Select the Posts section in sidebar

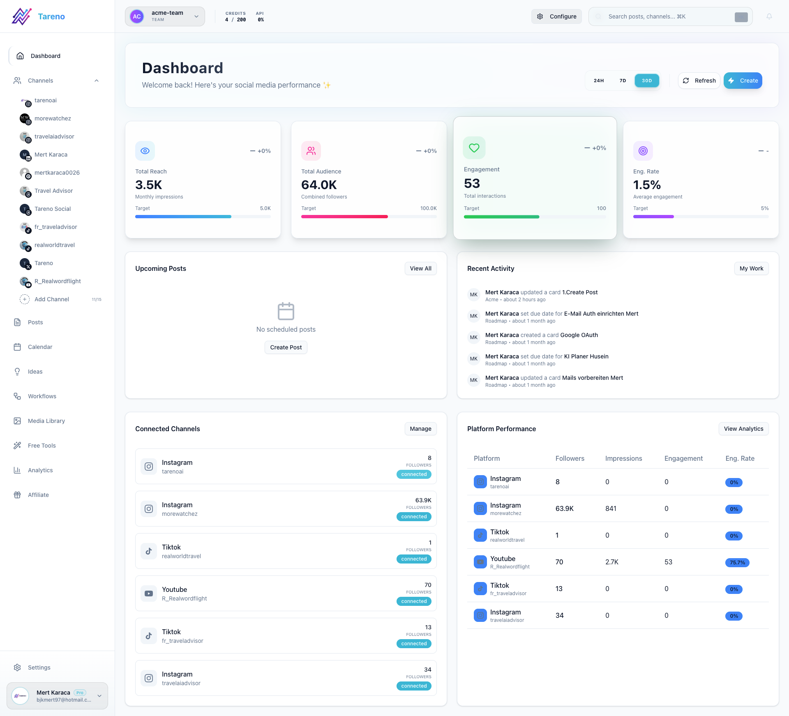35,322
